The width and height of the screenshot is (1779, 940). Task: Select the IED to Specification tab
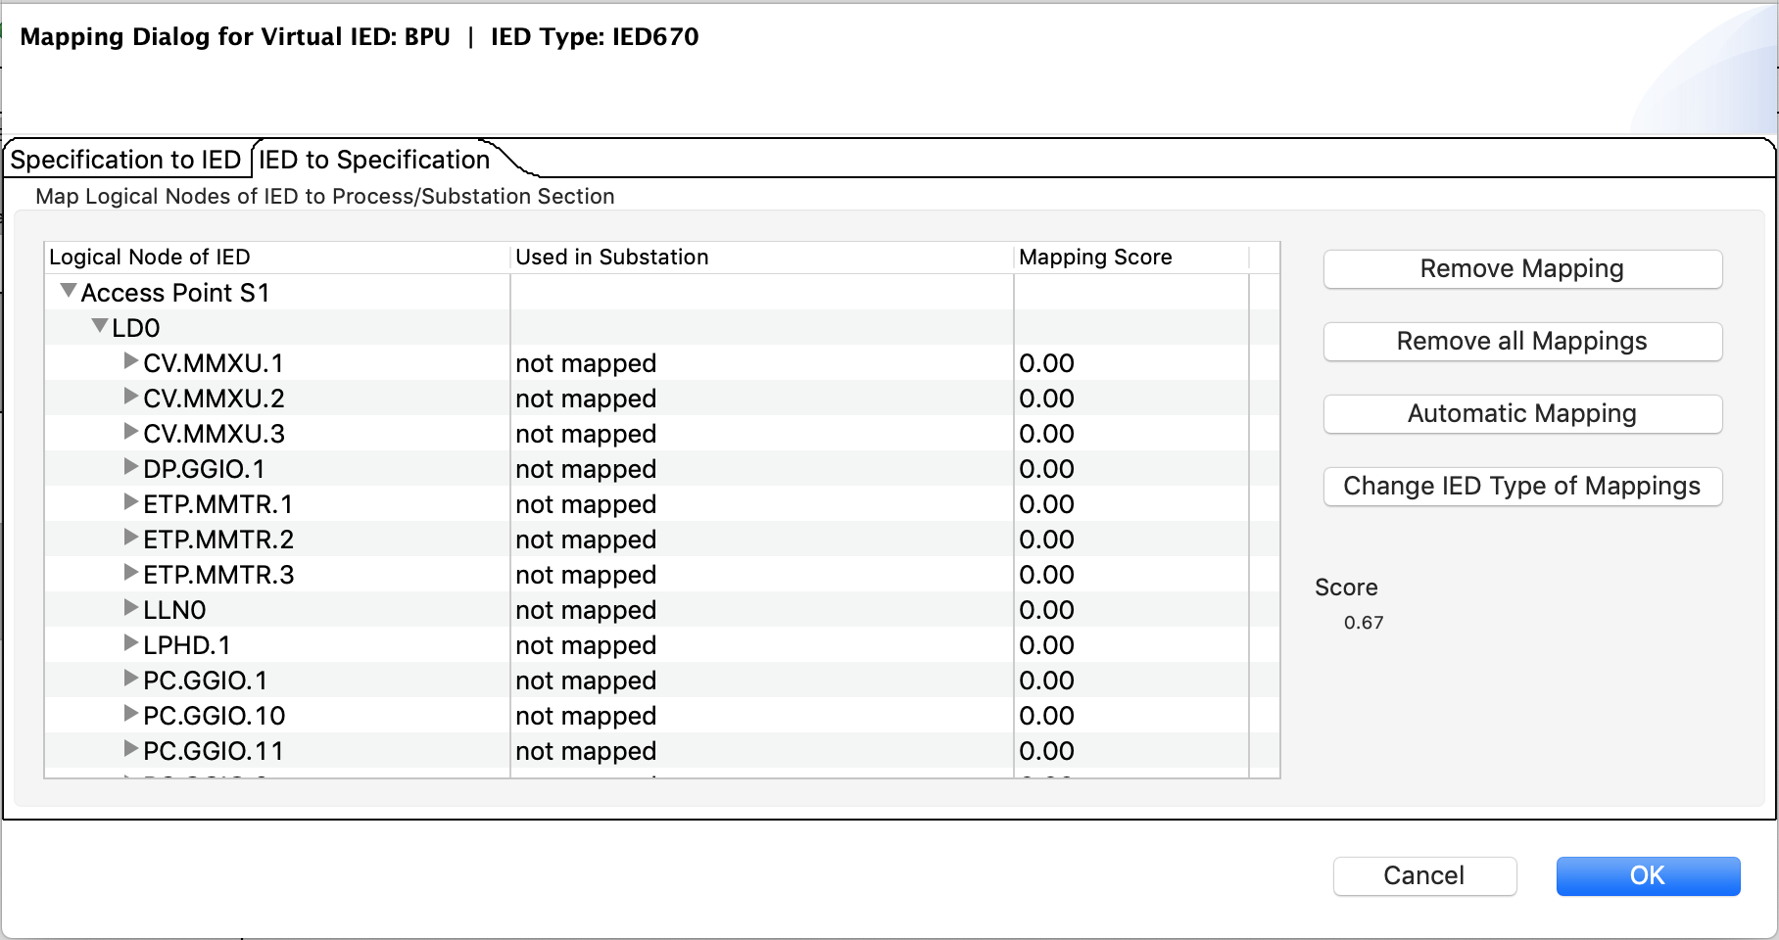pos(374,160)
